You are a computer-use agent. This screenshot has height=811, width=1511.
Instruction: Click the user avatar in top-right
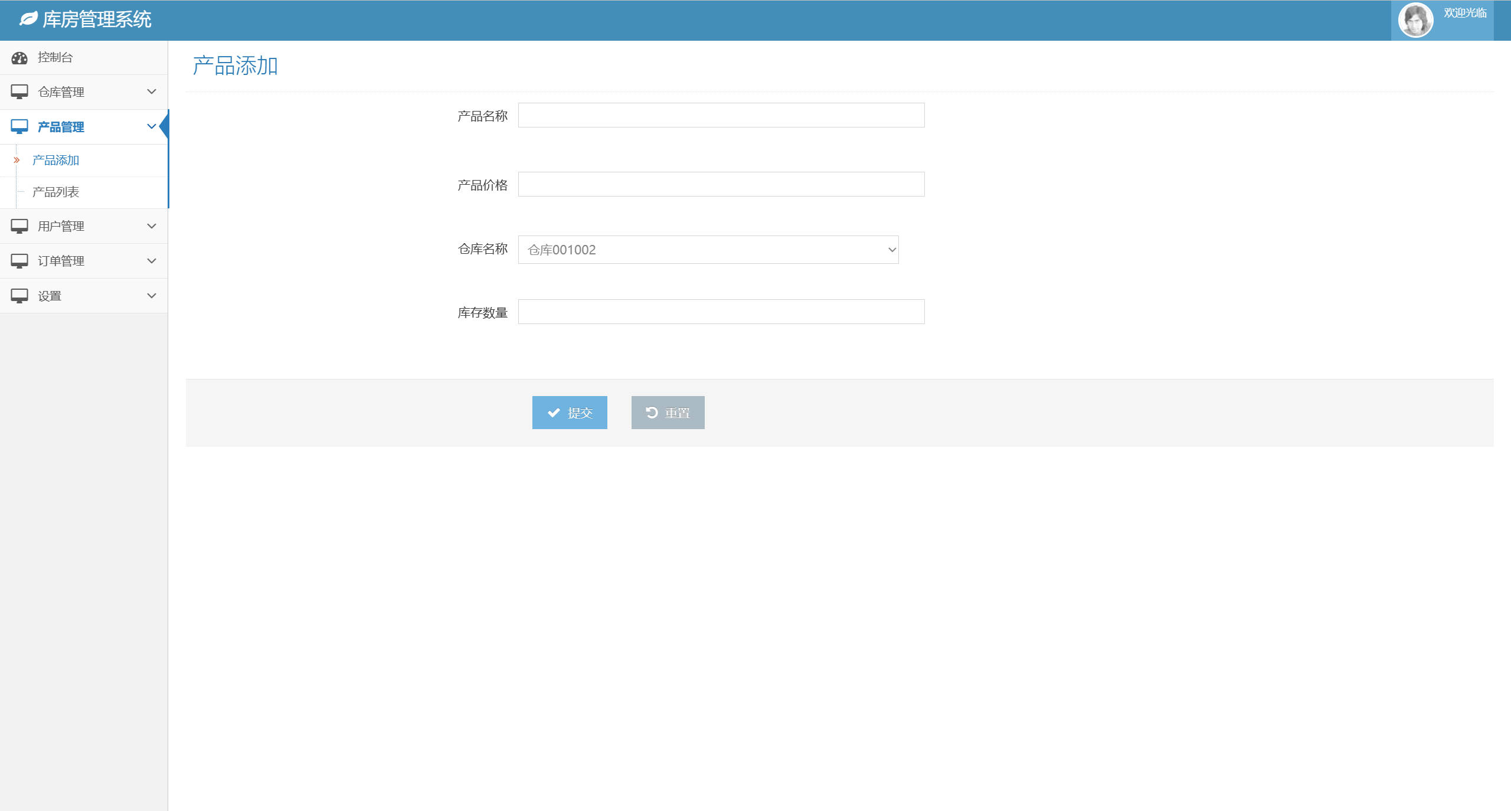point(1415,20)
